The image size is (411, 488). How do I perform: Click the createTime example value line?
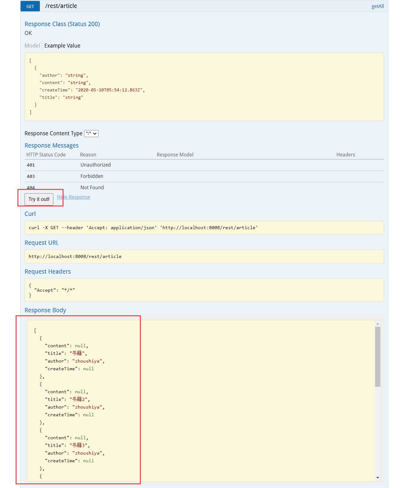click(x=92, y=90)
